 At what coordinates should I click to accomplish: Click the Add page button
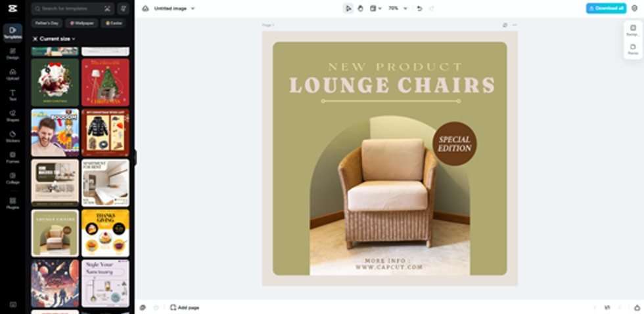(185, 307)
